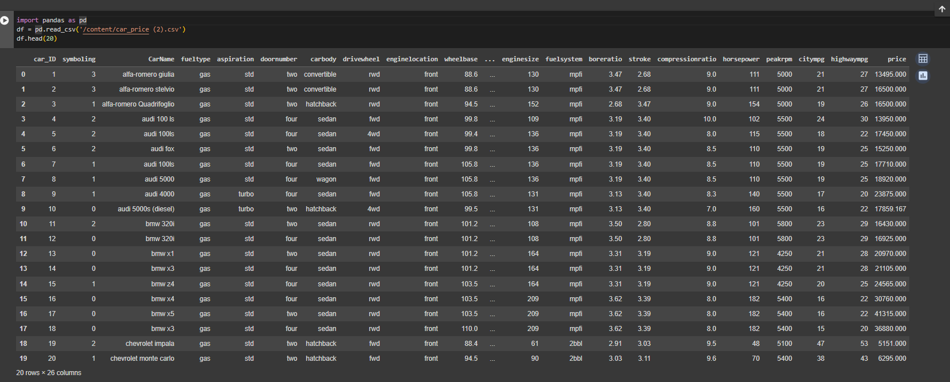
Task: Click the df.head(20) code line
Action: (37, 38)
